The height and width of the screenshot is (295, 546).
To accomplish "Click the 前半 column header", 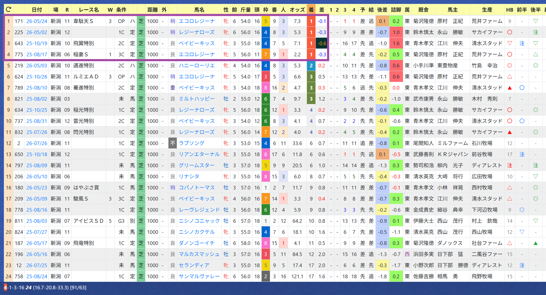I will 522,10.
